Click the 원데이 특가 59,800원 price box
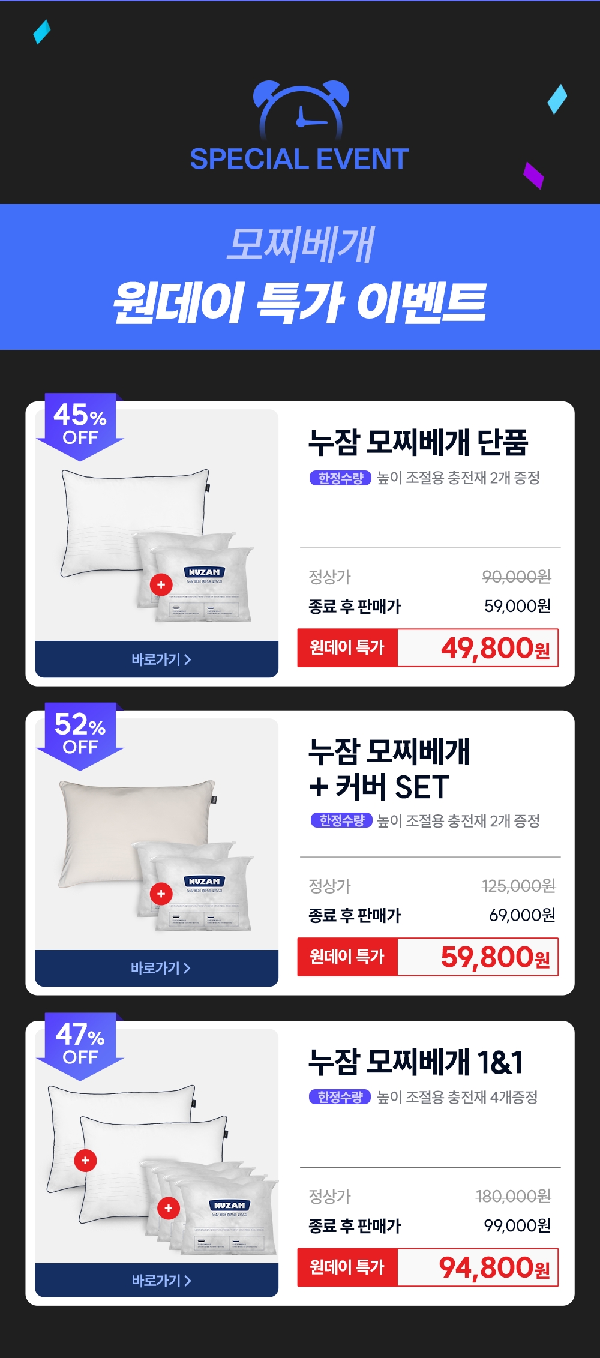The height and width of the screenshot is (1358, 600). pos(428,957)
